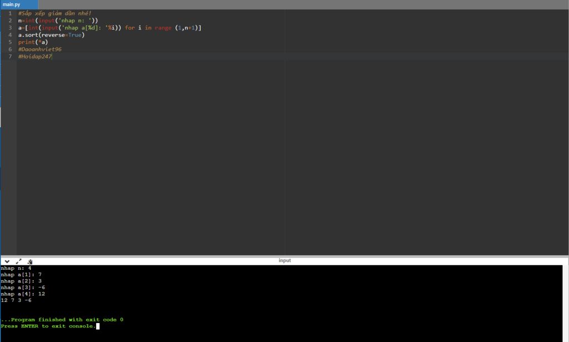Click console line 'nhap a[3]: -6'
Viewport: 569px width, 342px height.
pos(23,288)
